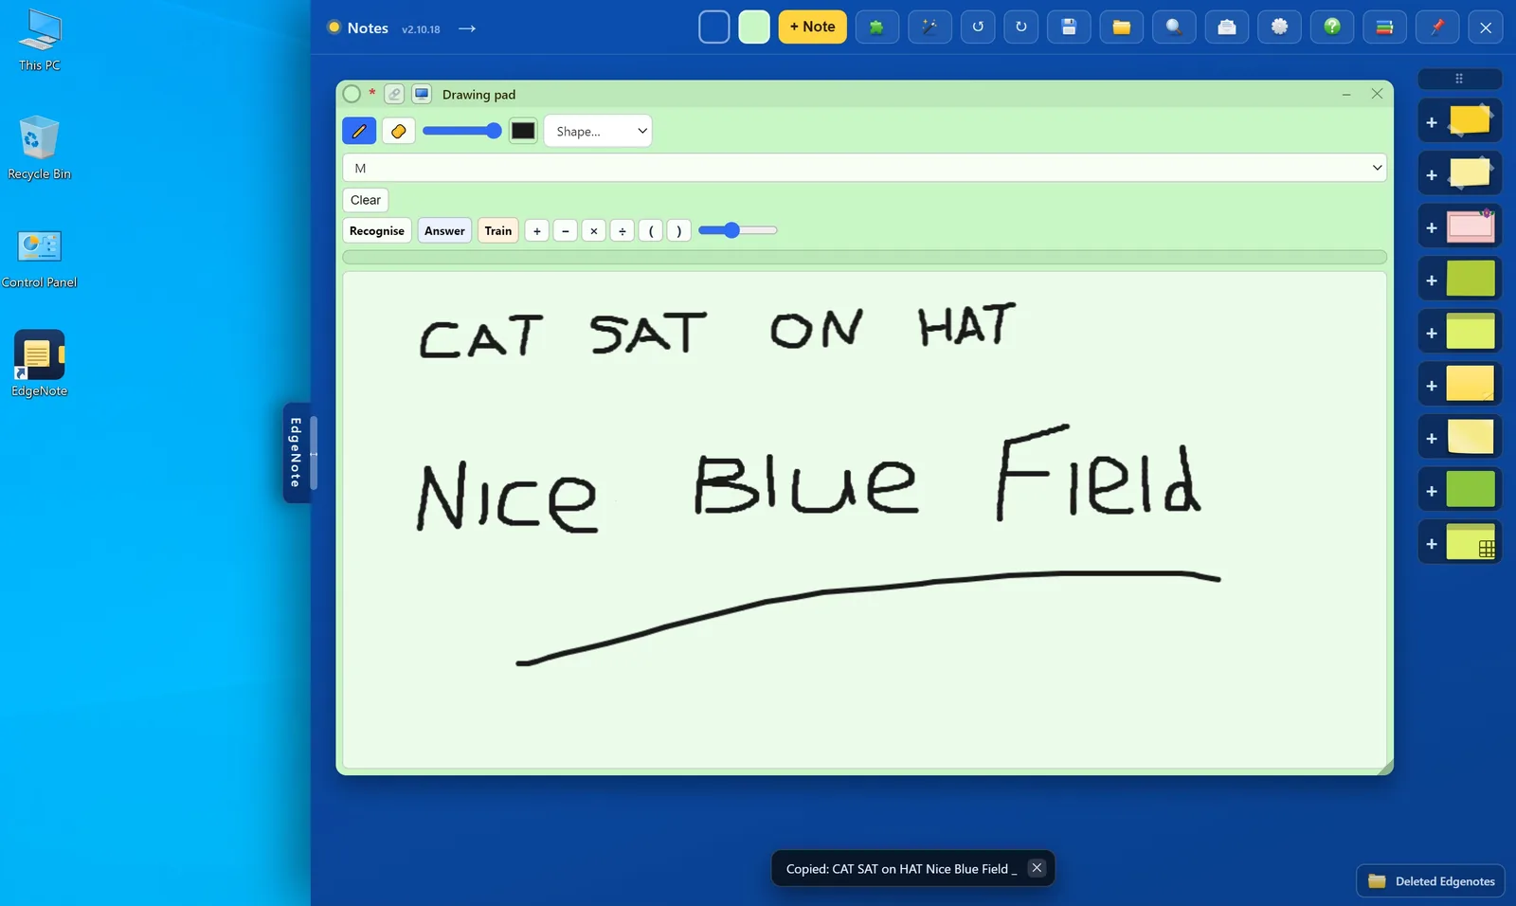The width and height of the screenshot is (1516, 906).
Task: Click the monitor icon in Drawing pad header
Action: coord(422,94)
